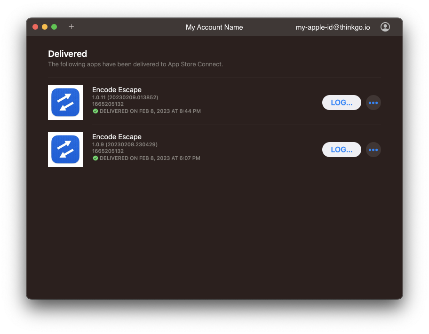429x334 pixels.
Task: Open the more options ellipsis for version 1.0.11
Action: (x=373, y=103)
